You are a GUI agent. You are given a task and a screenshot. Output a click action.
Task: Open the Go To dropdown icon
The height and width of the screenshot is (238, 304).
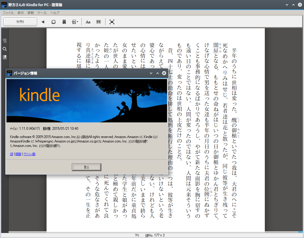click(75, 22)
